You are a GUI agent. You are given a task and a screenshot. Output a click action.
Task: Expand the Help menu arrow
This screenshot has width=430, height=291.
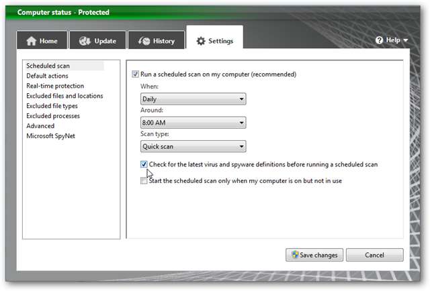click(x=406, y=40)
